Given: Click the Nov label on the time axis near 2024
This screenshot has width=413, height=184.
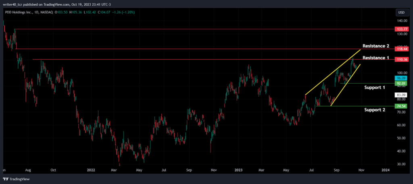Looking at the screenshot, I should (x=361, y=170).
